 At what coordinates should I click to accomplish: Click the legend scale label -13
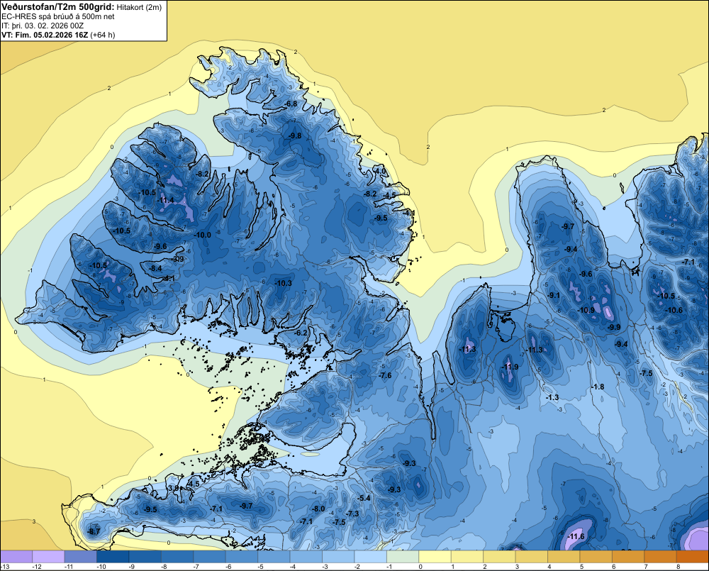pyautogui.click(x=5, y=567)
